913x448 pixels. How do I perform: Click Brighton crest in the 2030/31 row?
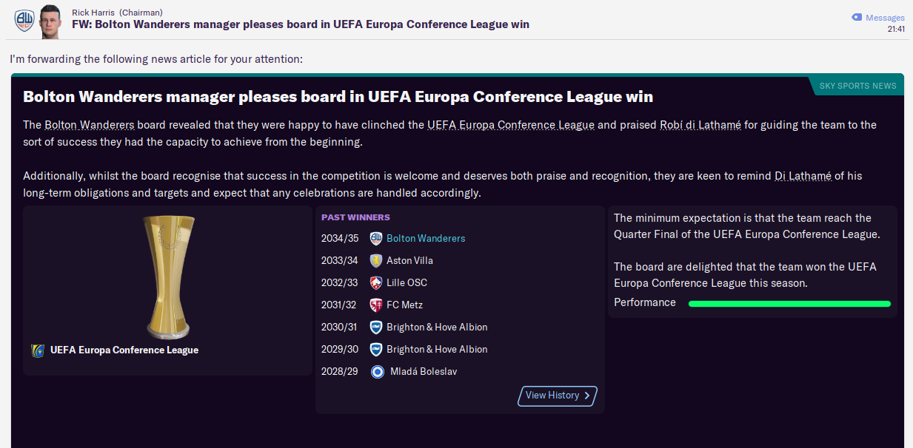376,327
